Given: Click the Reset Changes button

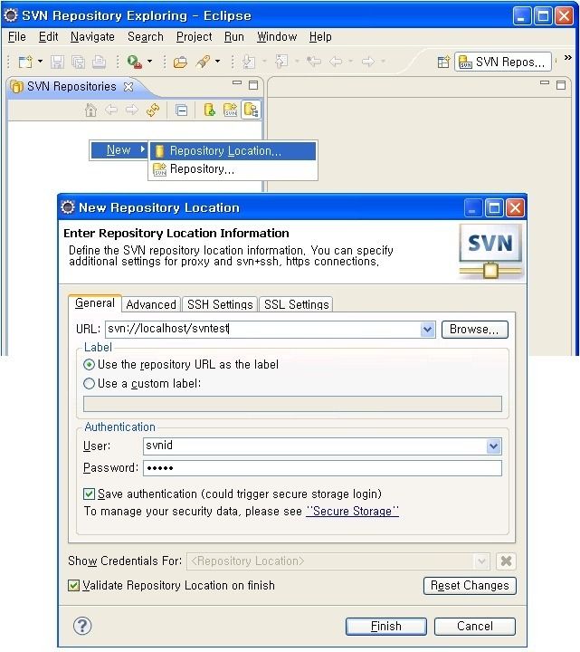Looking at the screenshot, I should pos(470,586).
